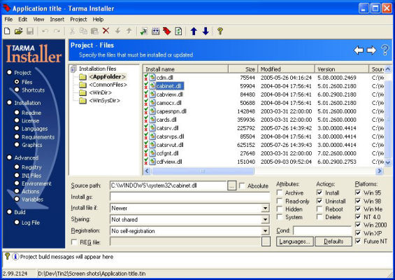Go to previous page with white left arrow
395x280 pixels.
coord(359,50)
